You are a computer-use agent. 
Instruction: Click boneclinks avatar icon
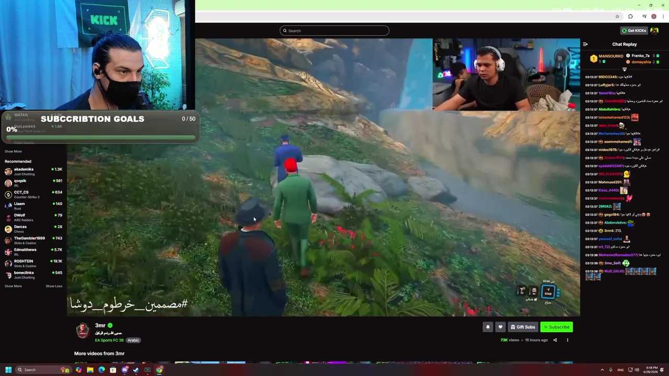click(8, 275)
